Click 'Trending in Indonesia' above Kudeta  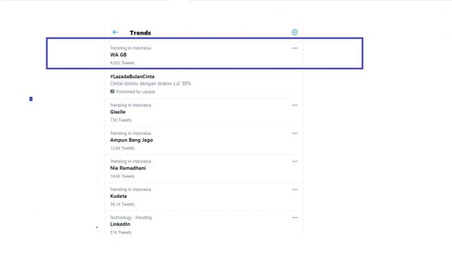(x=130, y=189)
